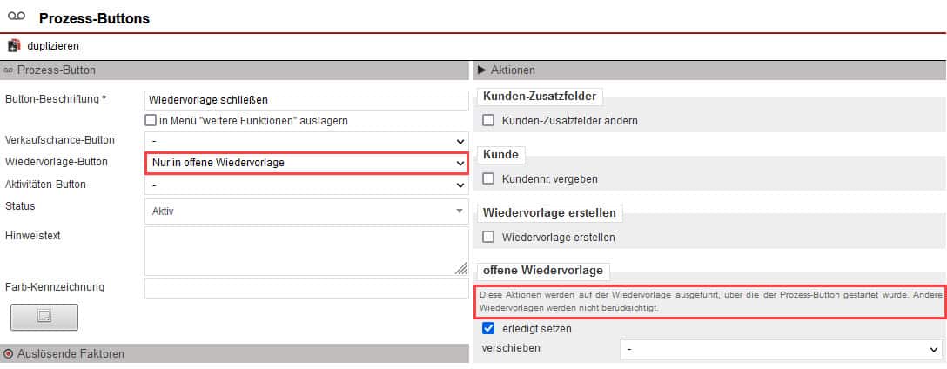947x369 pixels.
Task: Open the Wiedervorlage-Button dropdown
Action: [x=306, y=163]
